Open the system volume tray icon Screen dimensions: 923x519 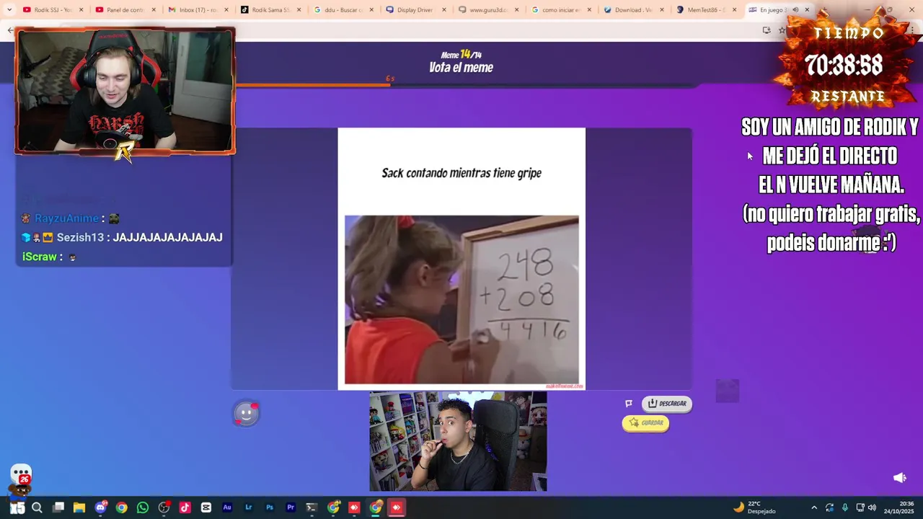click(872, 507)
